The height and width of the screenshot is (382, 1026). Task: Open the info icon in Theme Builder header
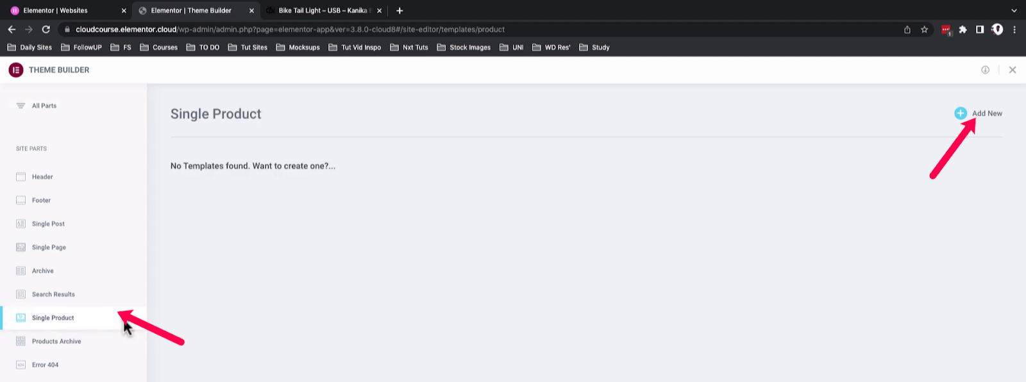tap(985, 70)
